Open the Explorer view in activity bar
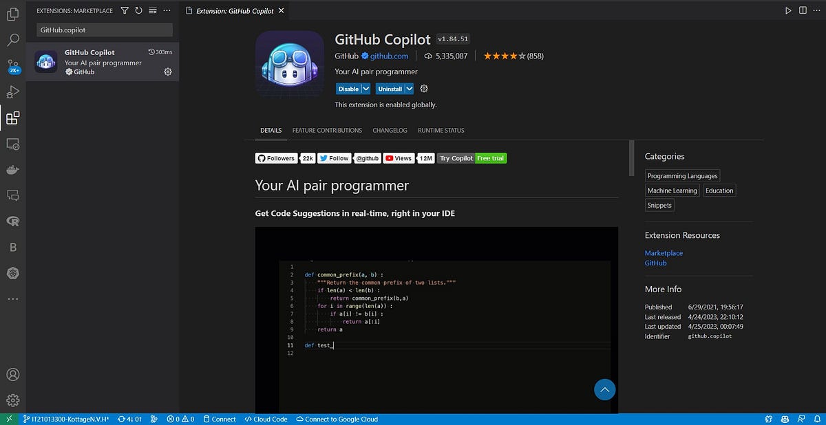 [12, 13]
